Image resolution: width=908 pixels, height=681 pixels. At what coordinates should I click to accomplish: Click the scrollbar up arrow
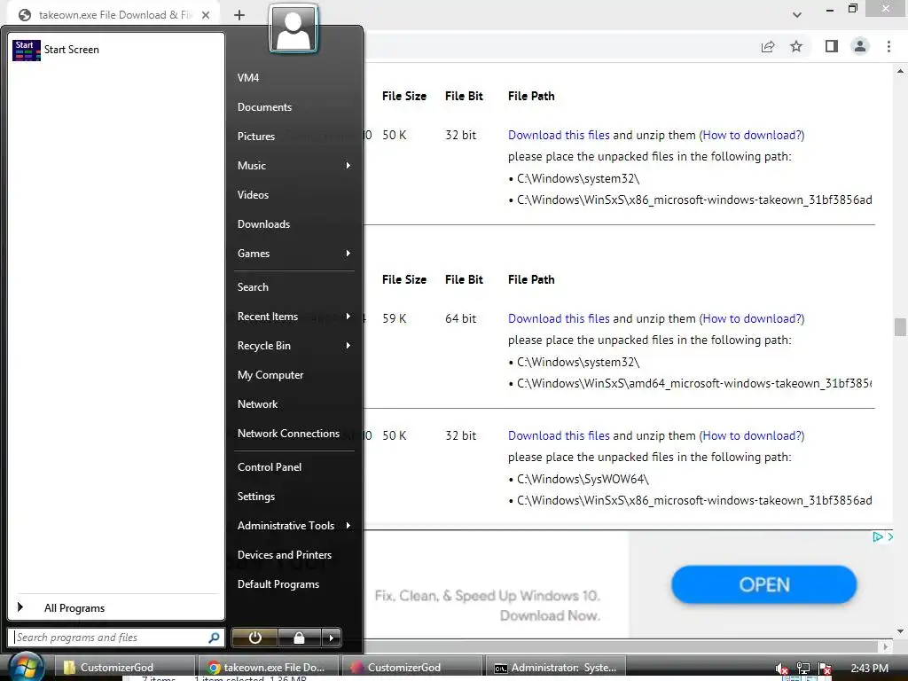click(x=900, y=71)
